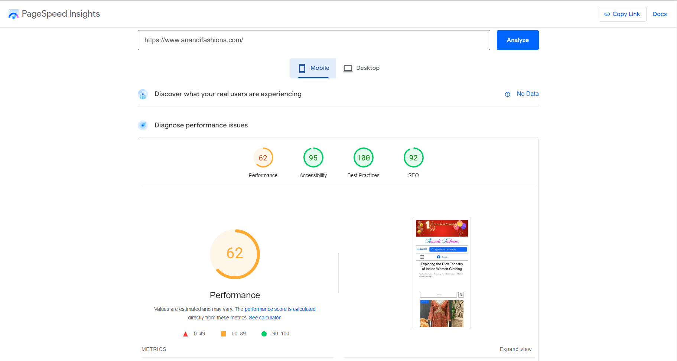Click the orange square 50–89 legend icon
The image size is (677, 361).
(223, 334)
